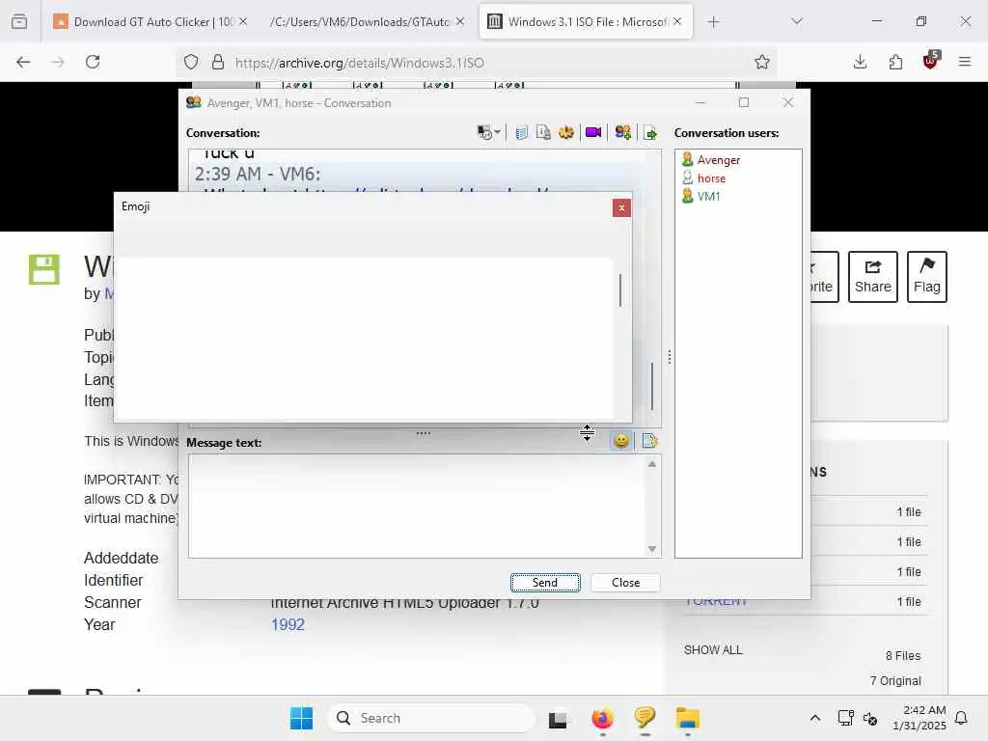The width and height of the screenshot is (988, 741).
Task: Click Close button in conversation window
Action: [625, 583]
